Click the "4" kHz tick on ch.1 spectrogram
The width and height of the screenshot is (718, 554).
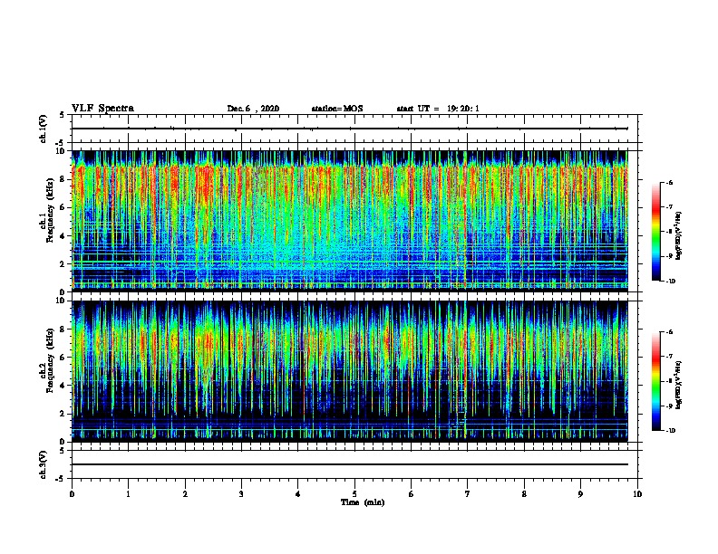[x=63, y=236]
